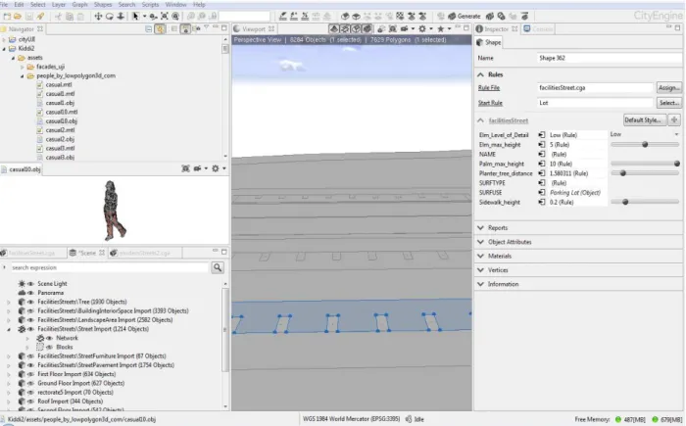686x426 pixels.
Task: Click the Panorama layer icon
Action: (22, 293)
